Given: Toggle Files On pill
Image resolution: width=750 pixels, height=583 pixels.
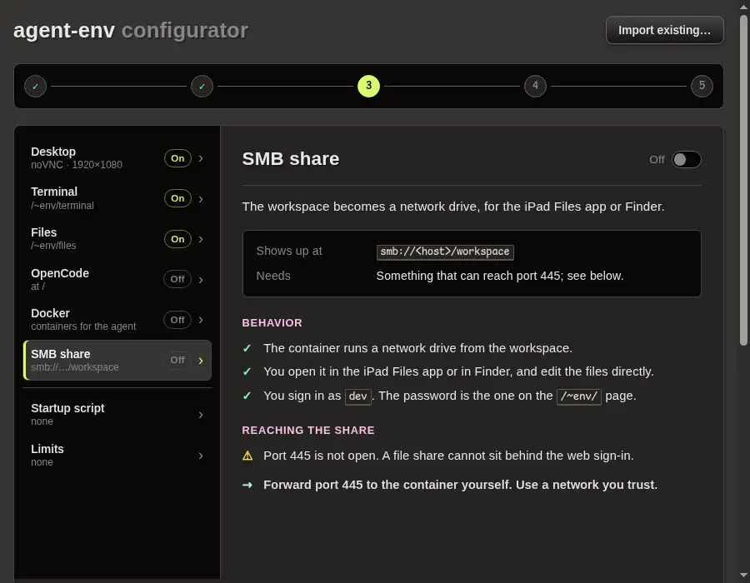Looking at the screenshot, I should (177, 239).
